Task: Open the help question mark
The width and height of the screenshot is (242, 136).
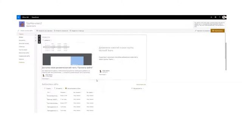Action: click(x=220, y=17)
